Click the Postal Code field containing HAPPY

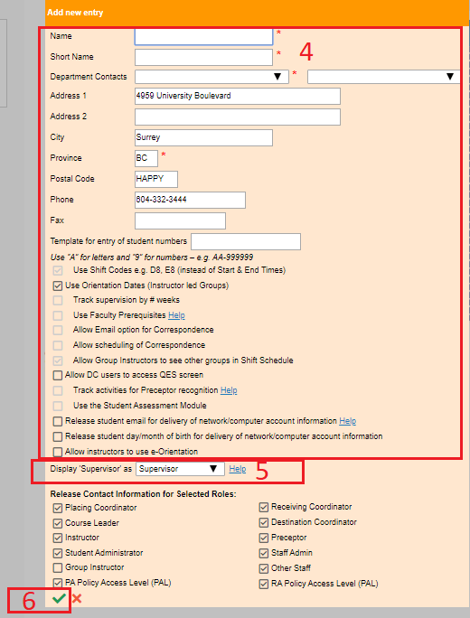coord(156,179)
